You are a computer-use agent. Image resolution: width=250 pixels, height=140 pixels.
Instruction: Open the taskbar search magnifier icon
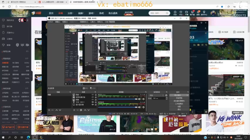tap(9, 137)
